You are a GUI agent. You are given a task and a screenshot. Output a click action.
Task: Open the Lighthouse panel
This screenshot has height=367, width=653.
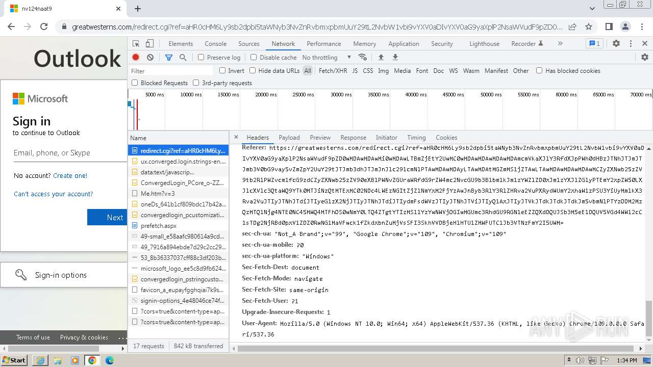484,44
